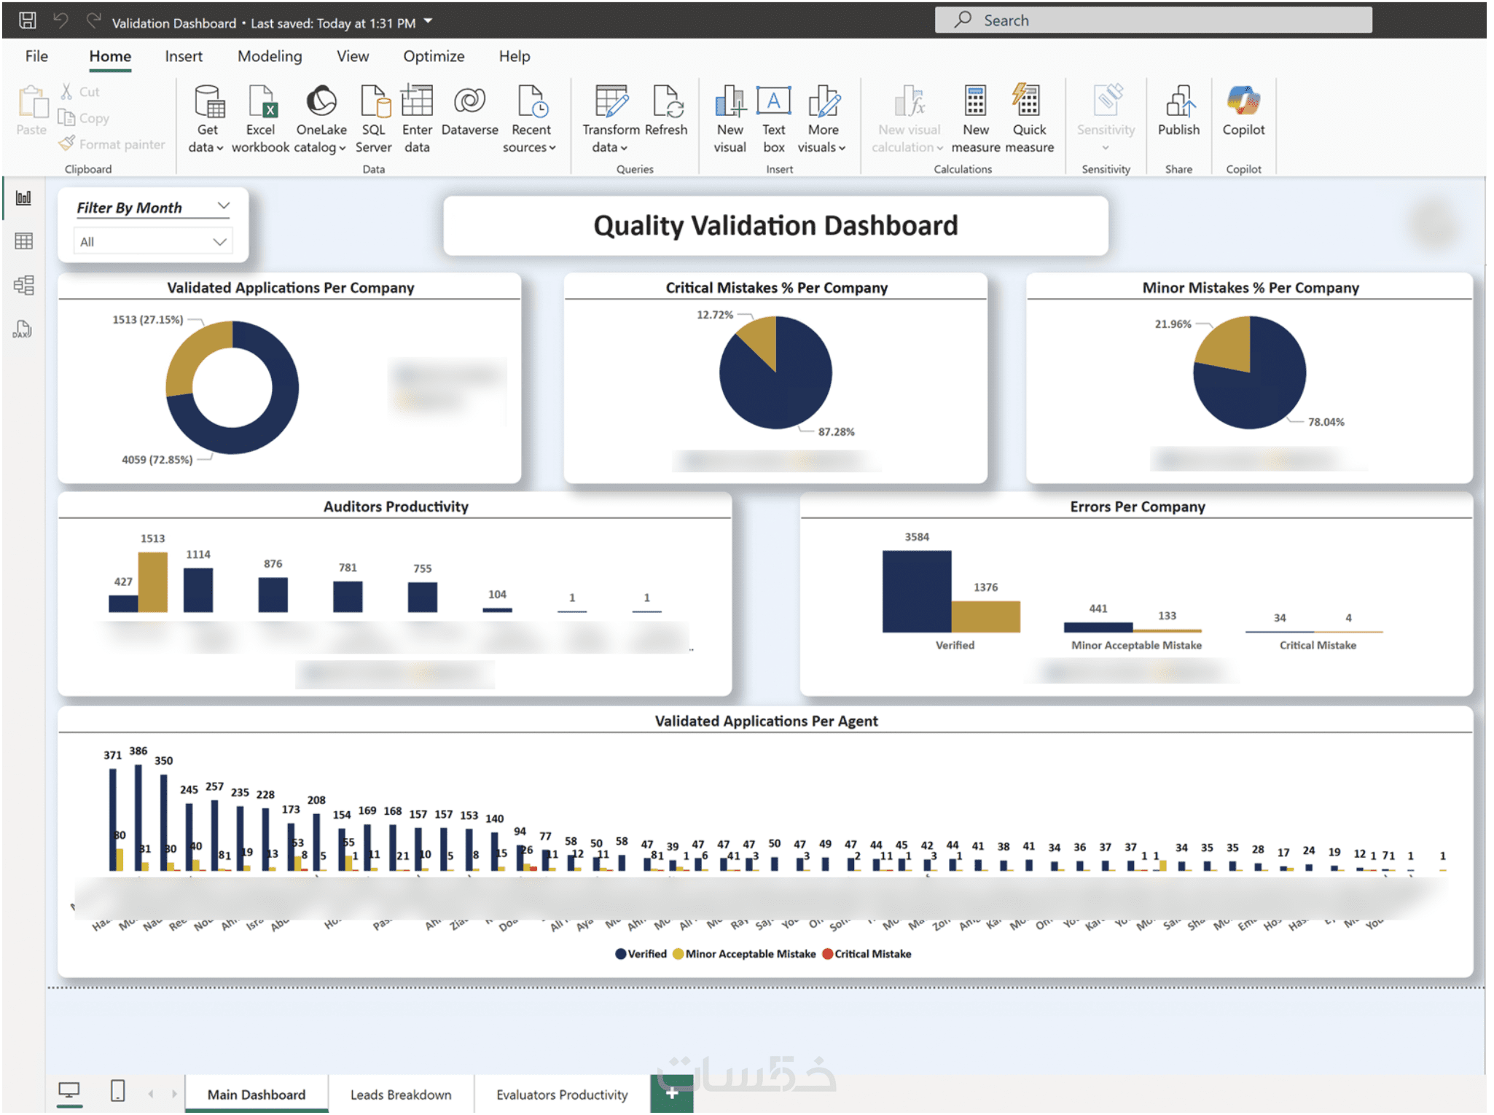1494x1115 pixels.
Task: Add a new page with plus button
Action: point(672,1093)
